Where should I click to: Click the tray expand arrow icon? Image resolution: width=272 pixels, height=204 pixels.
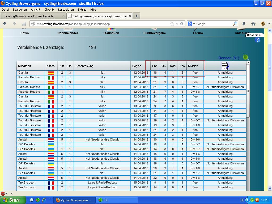point(247,200)
